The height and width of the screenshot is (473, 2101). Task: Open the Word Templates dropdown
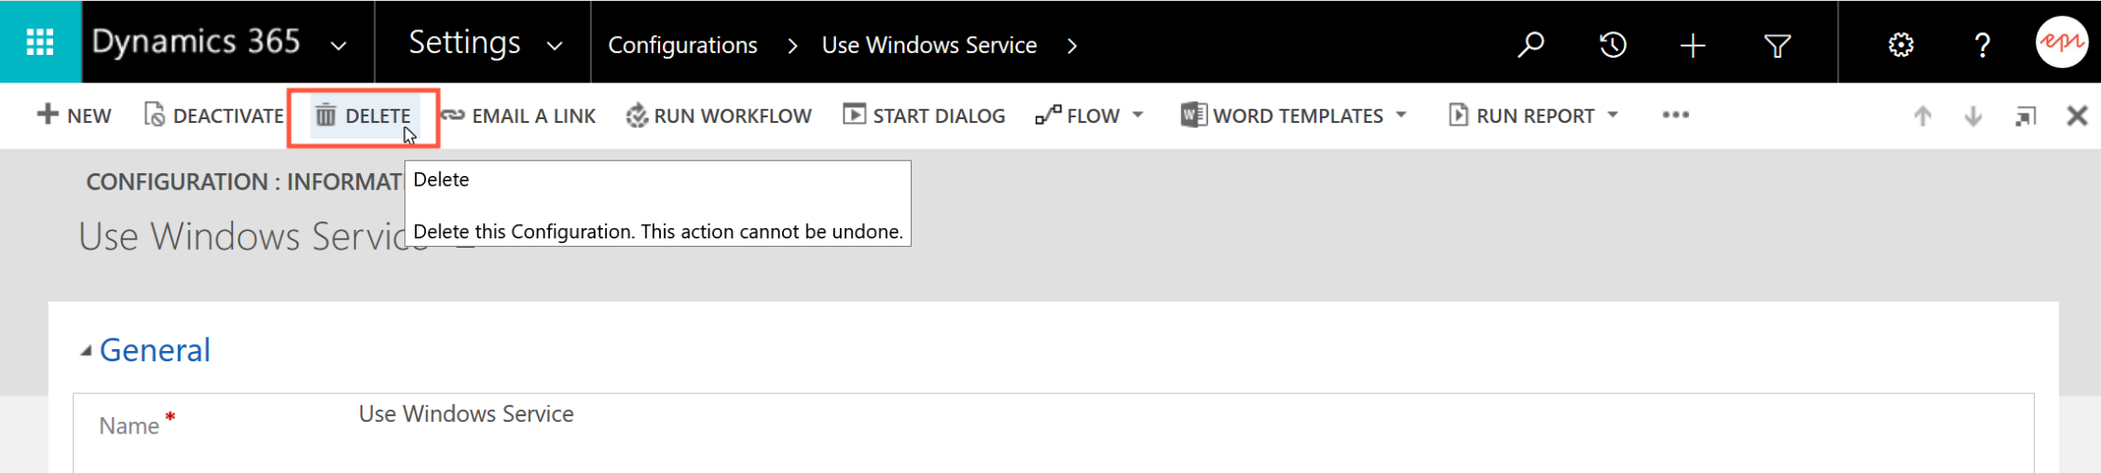point(1293,115)
